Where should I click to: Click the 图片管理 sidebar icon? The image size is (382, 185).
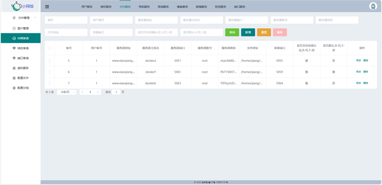tap(14, 29)
